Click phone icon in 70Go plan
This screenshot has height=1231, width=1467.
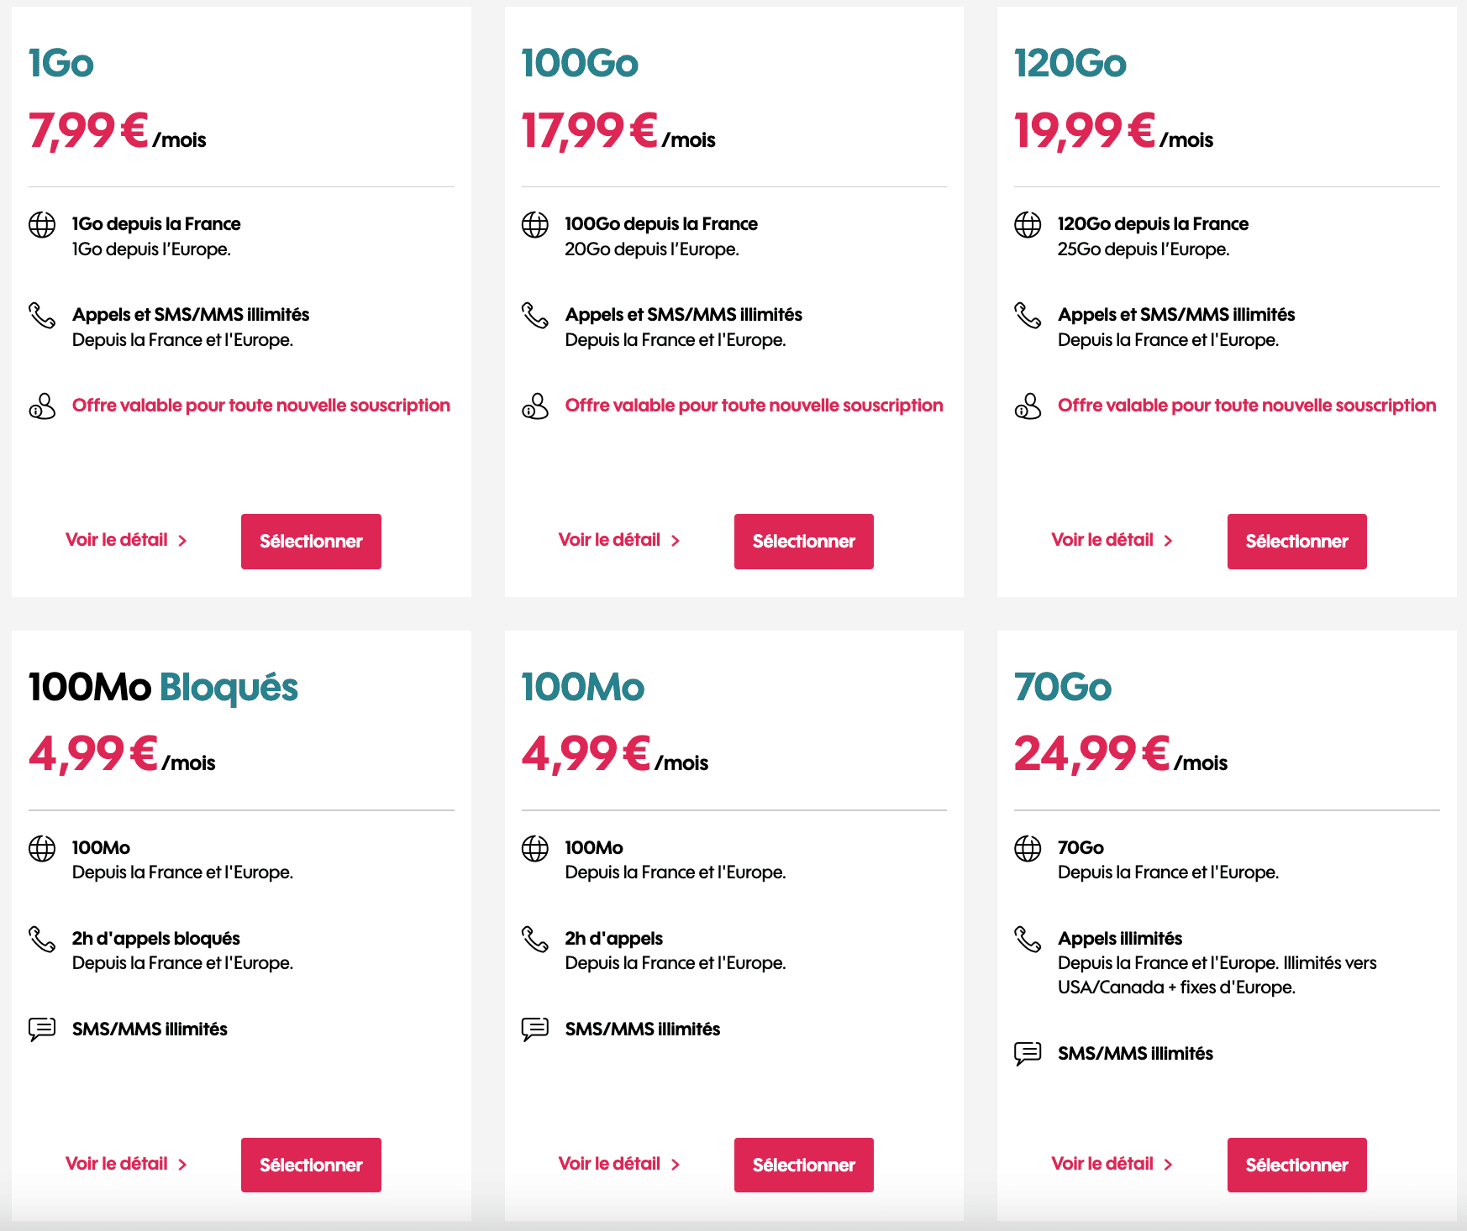tap(1028, 939)
